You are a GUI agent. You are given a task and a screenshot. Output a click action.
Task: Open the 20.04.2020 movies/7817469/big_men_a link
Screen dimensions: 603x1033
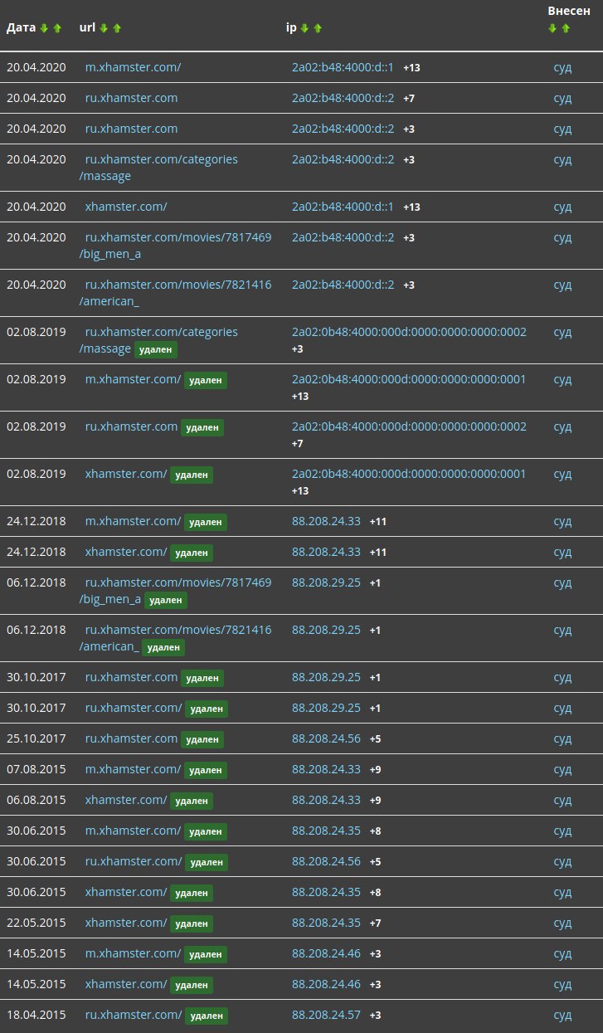click(x=175, y=246)
